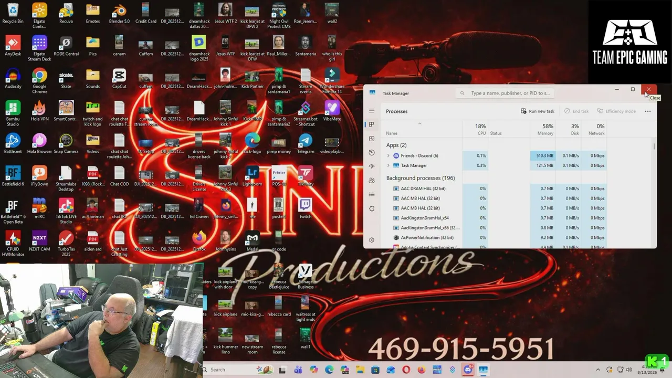Select the AnyDesk desktop icon
The width and height of the screenshot is (672, 378).
tap(13, 46)
